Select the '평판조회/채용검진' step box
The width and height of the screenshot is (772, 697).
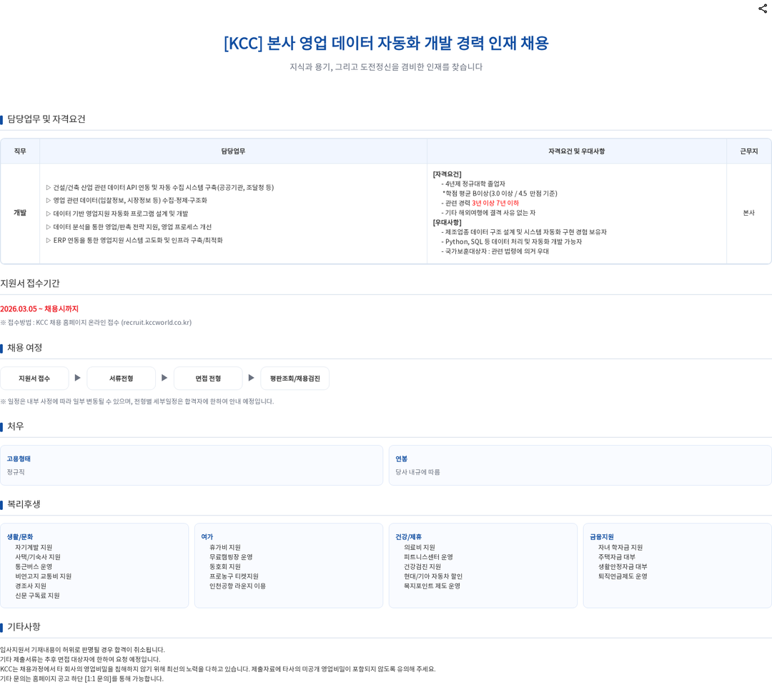295,378
